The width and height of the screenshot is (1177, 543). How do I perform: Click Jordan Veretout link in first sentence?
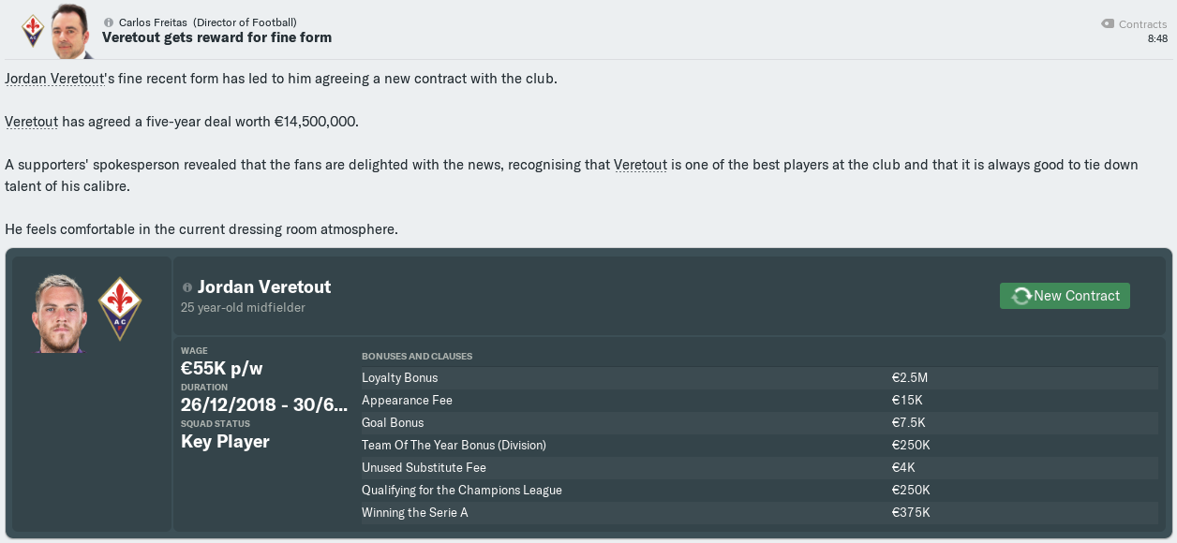click(52, 79)
